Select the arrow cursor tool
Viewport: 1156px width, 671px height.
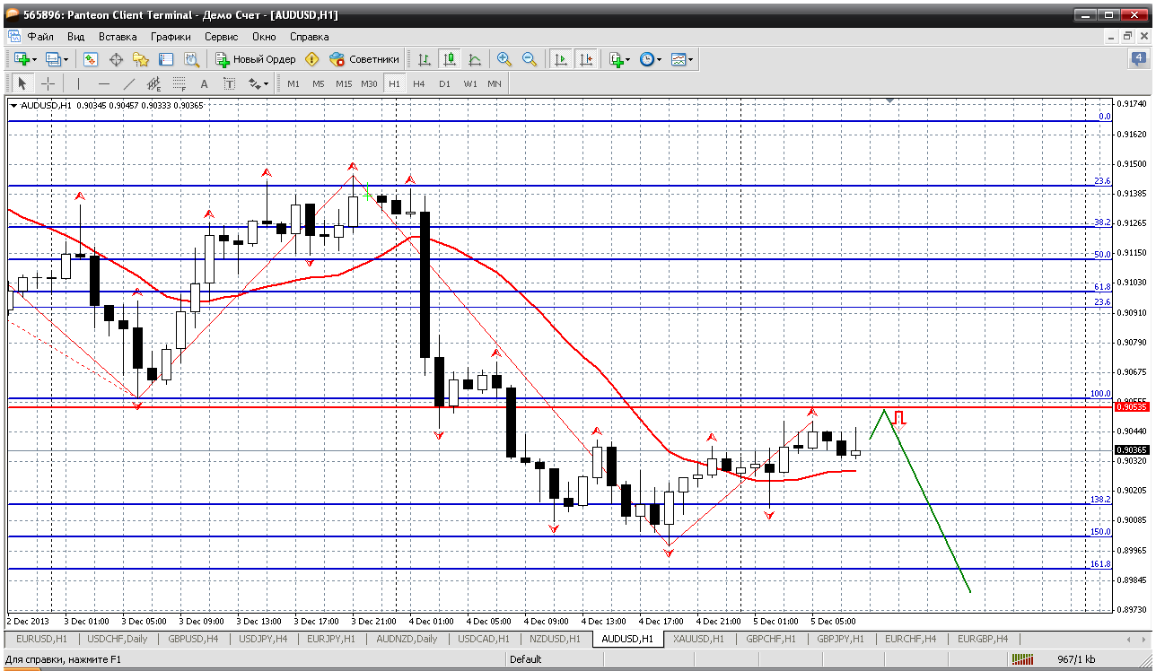pyautogui.click(x=22, y=83)
